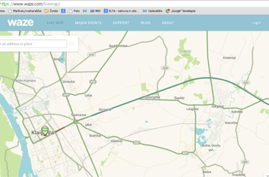Screen dimensions: 269x177
Task: Open the Blog page
Action: coord(145,23)
